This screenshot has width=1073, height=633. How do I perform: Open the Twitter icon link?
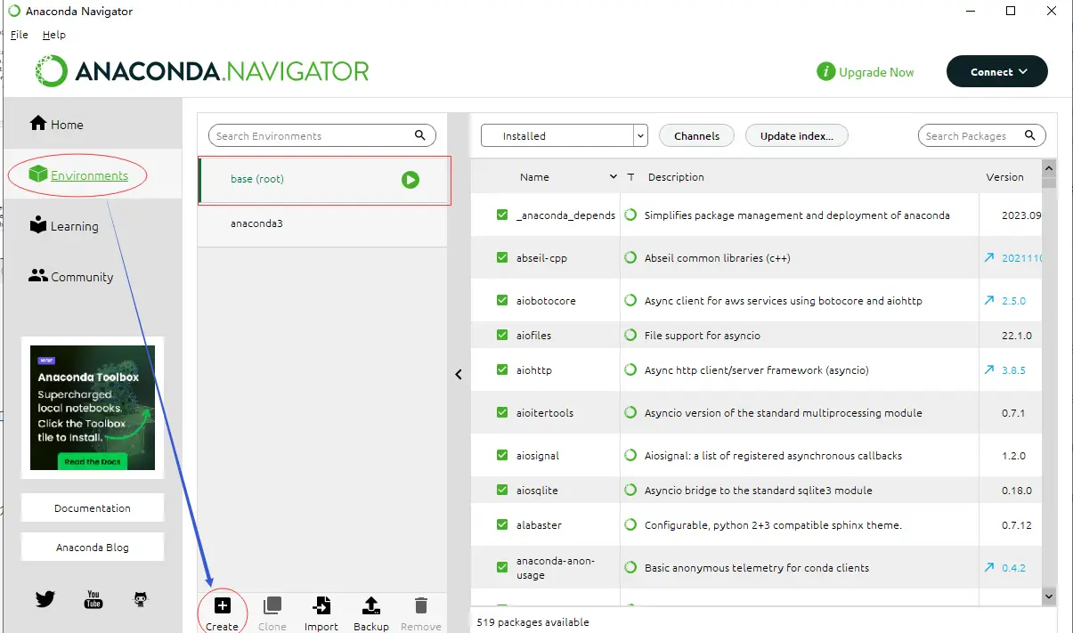[x=45, y=599]
